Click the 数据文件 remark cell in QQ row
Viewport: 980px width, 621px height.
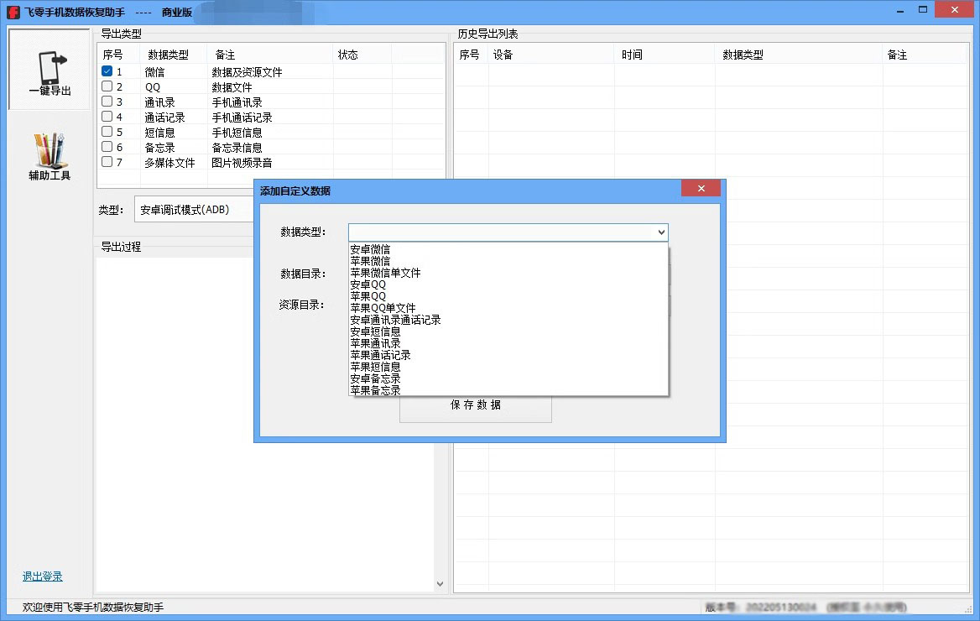point(232,87)
